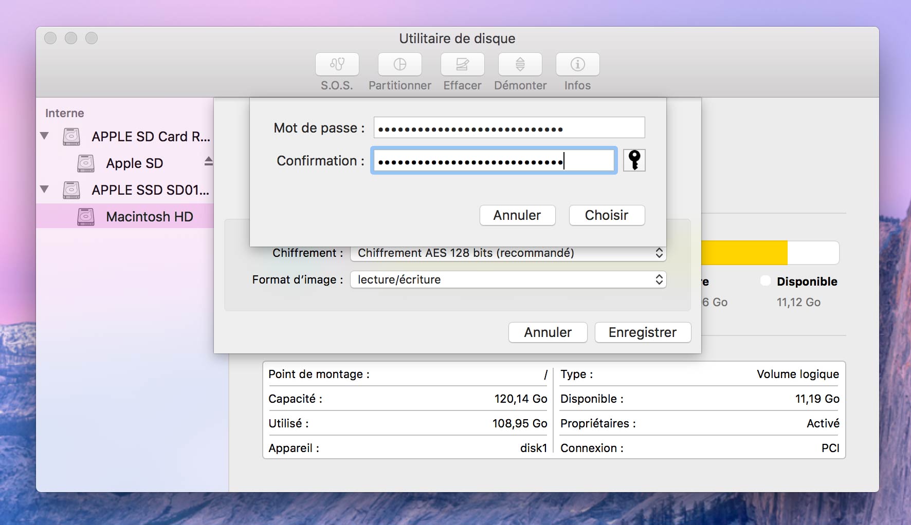Click the Propriétaires value Activé

tap(823, 423)
